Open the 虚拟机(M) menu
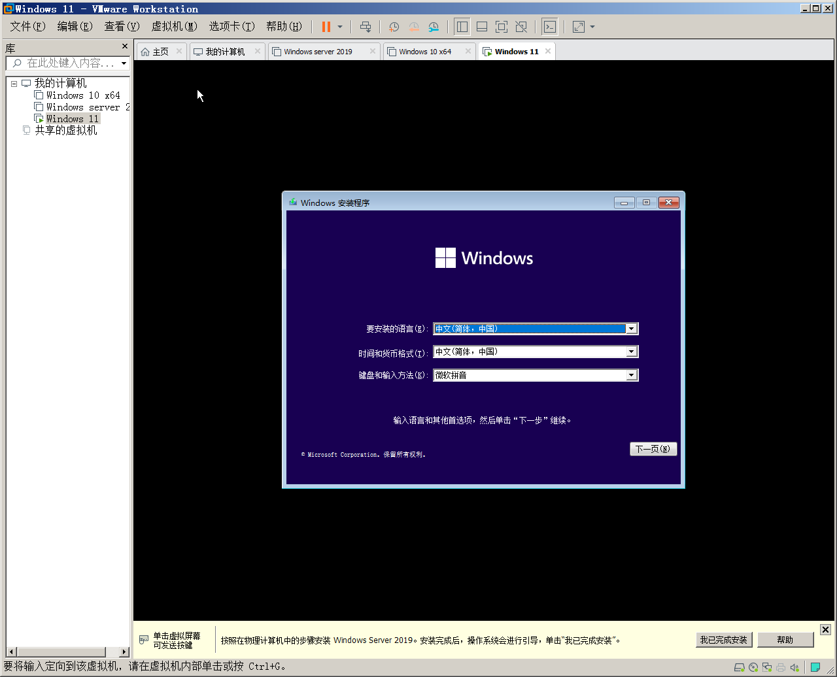 [x=174, y=27]
